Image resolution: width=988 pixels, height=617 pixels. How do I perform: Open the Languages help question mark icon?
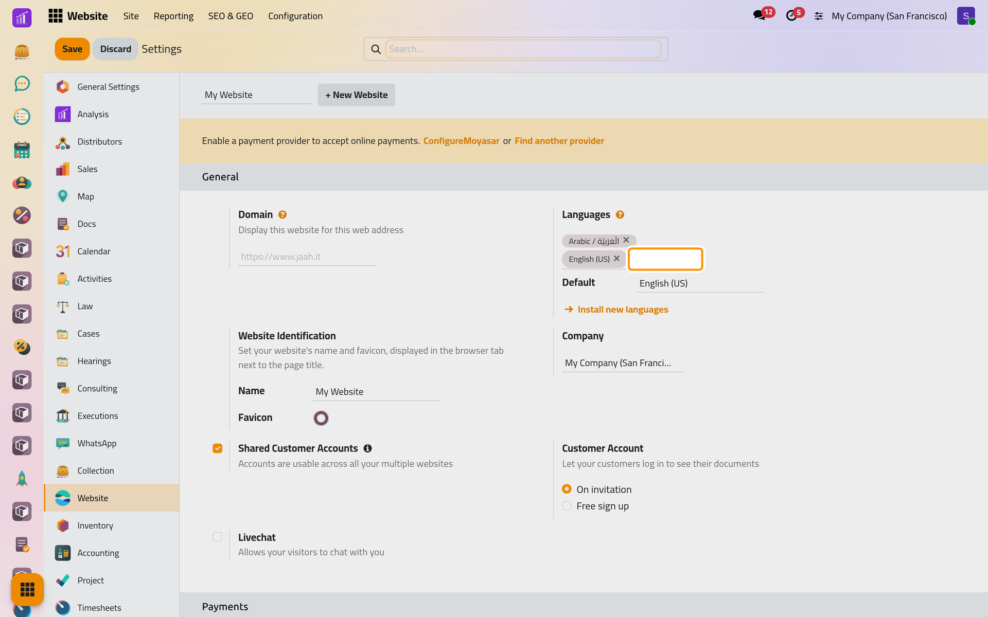tap(620, 214)
